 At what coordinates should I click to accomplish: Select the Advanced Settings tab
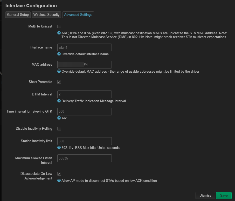click(x=78, y=15)
